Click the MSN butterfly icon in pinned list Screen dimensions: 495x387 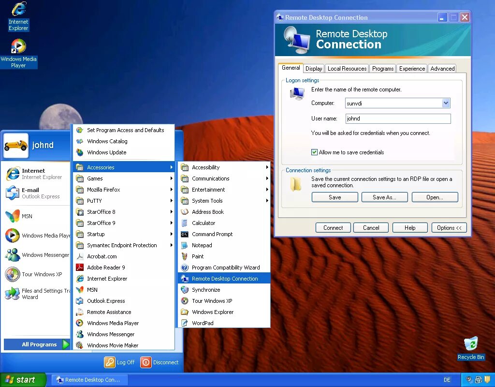click(x=13, y=216)
